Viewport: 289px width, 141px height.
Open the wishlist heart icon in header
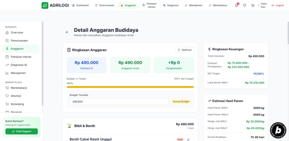245,5
